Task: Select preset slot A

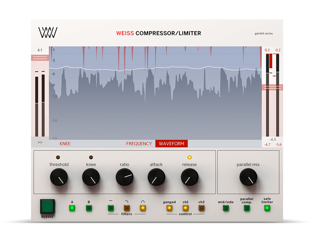Action: [72, 208]
